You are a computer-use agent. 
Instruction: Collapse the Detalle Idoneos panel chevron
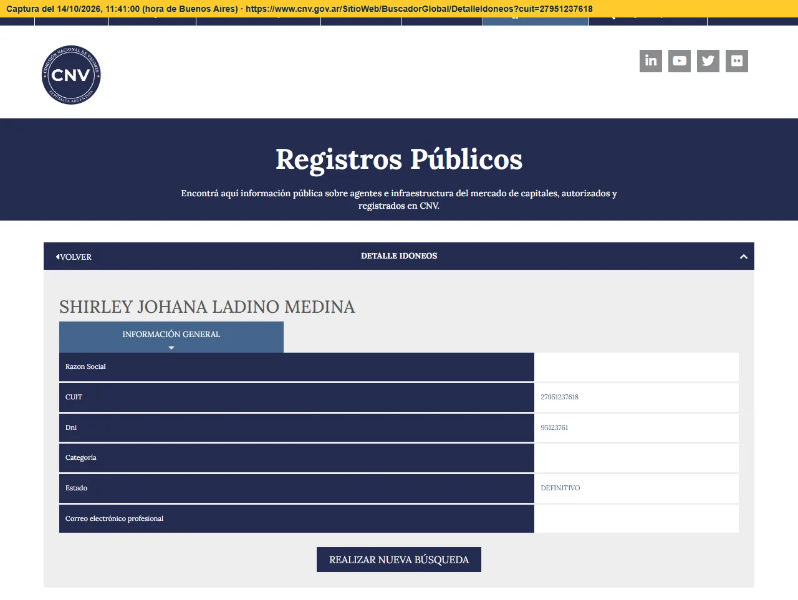[743, 257]
